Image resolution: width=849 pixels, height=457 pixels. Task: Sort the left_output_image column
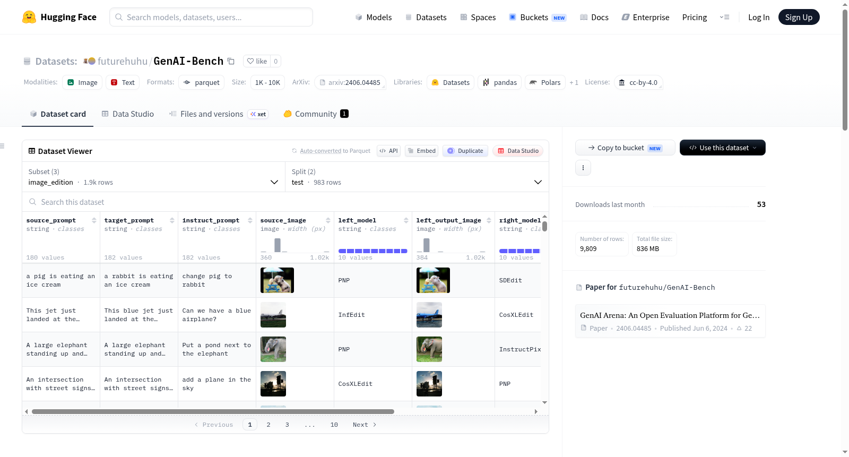point(489,220)
